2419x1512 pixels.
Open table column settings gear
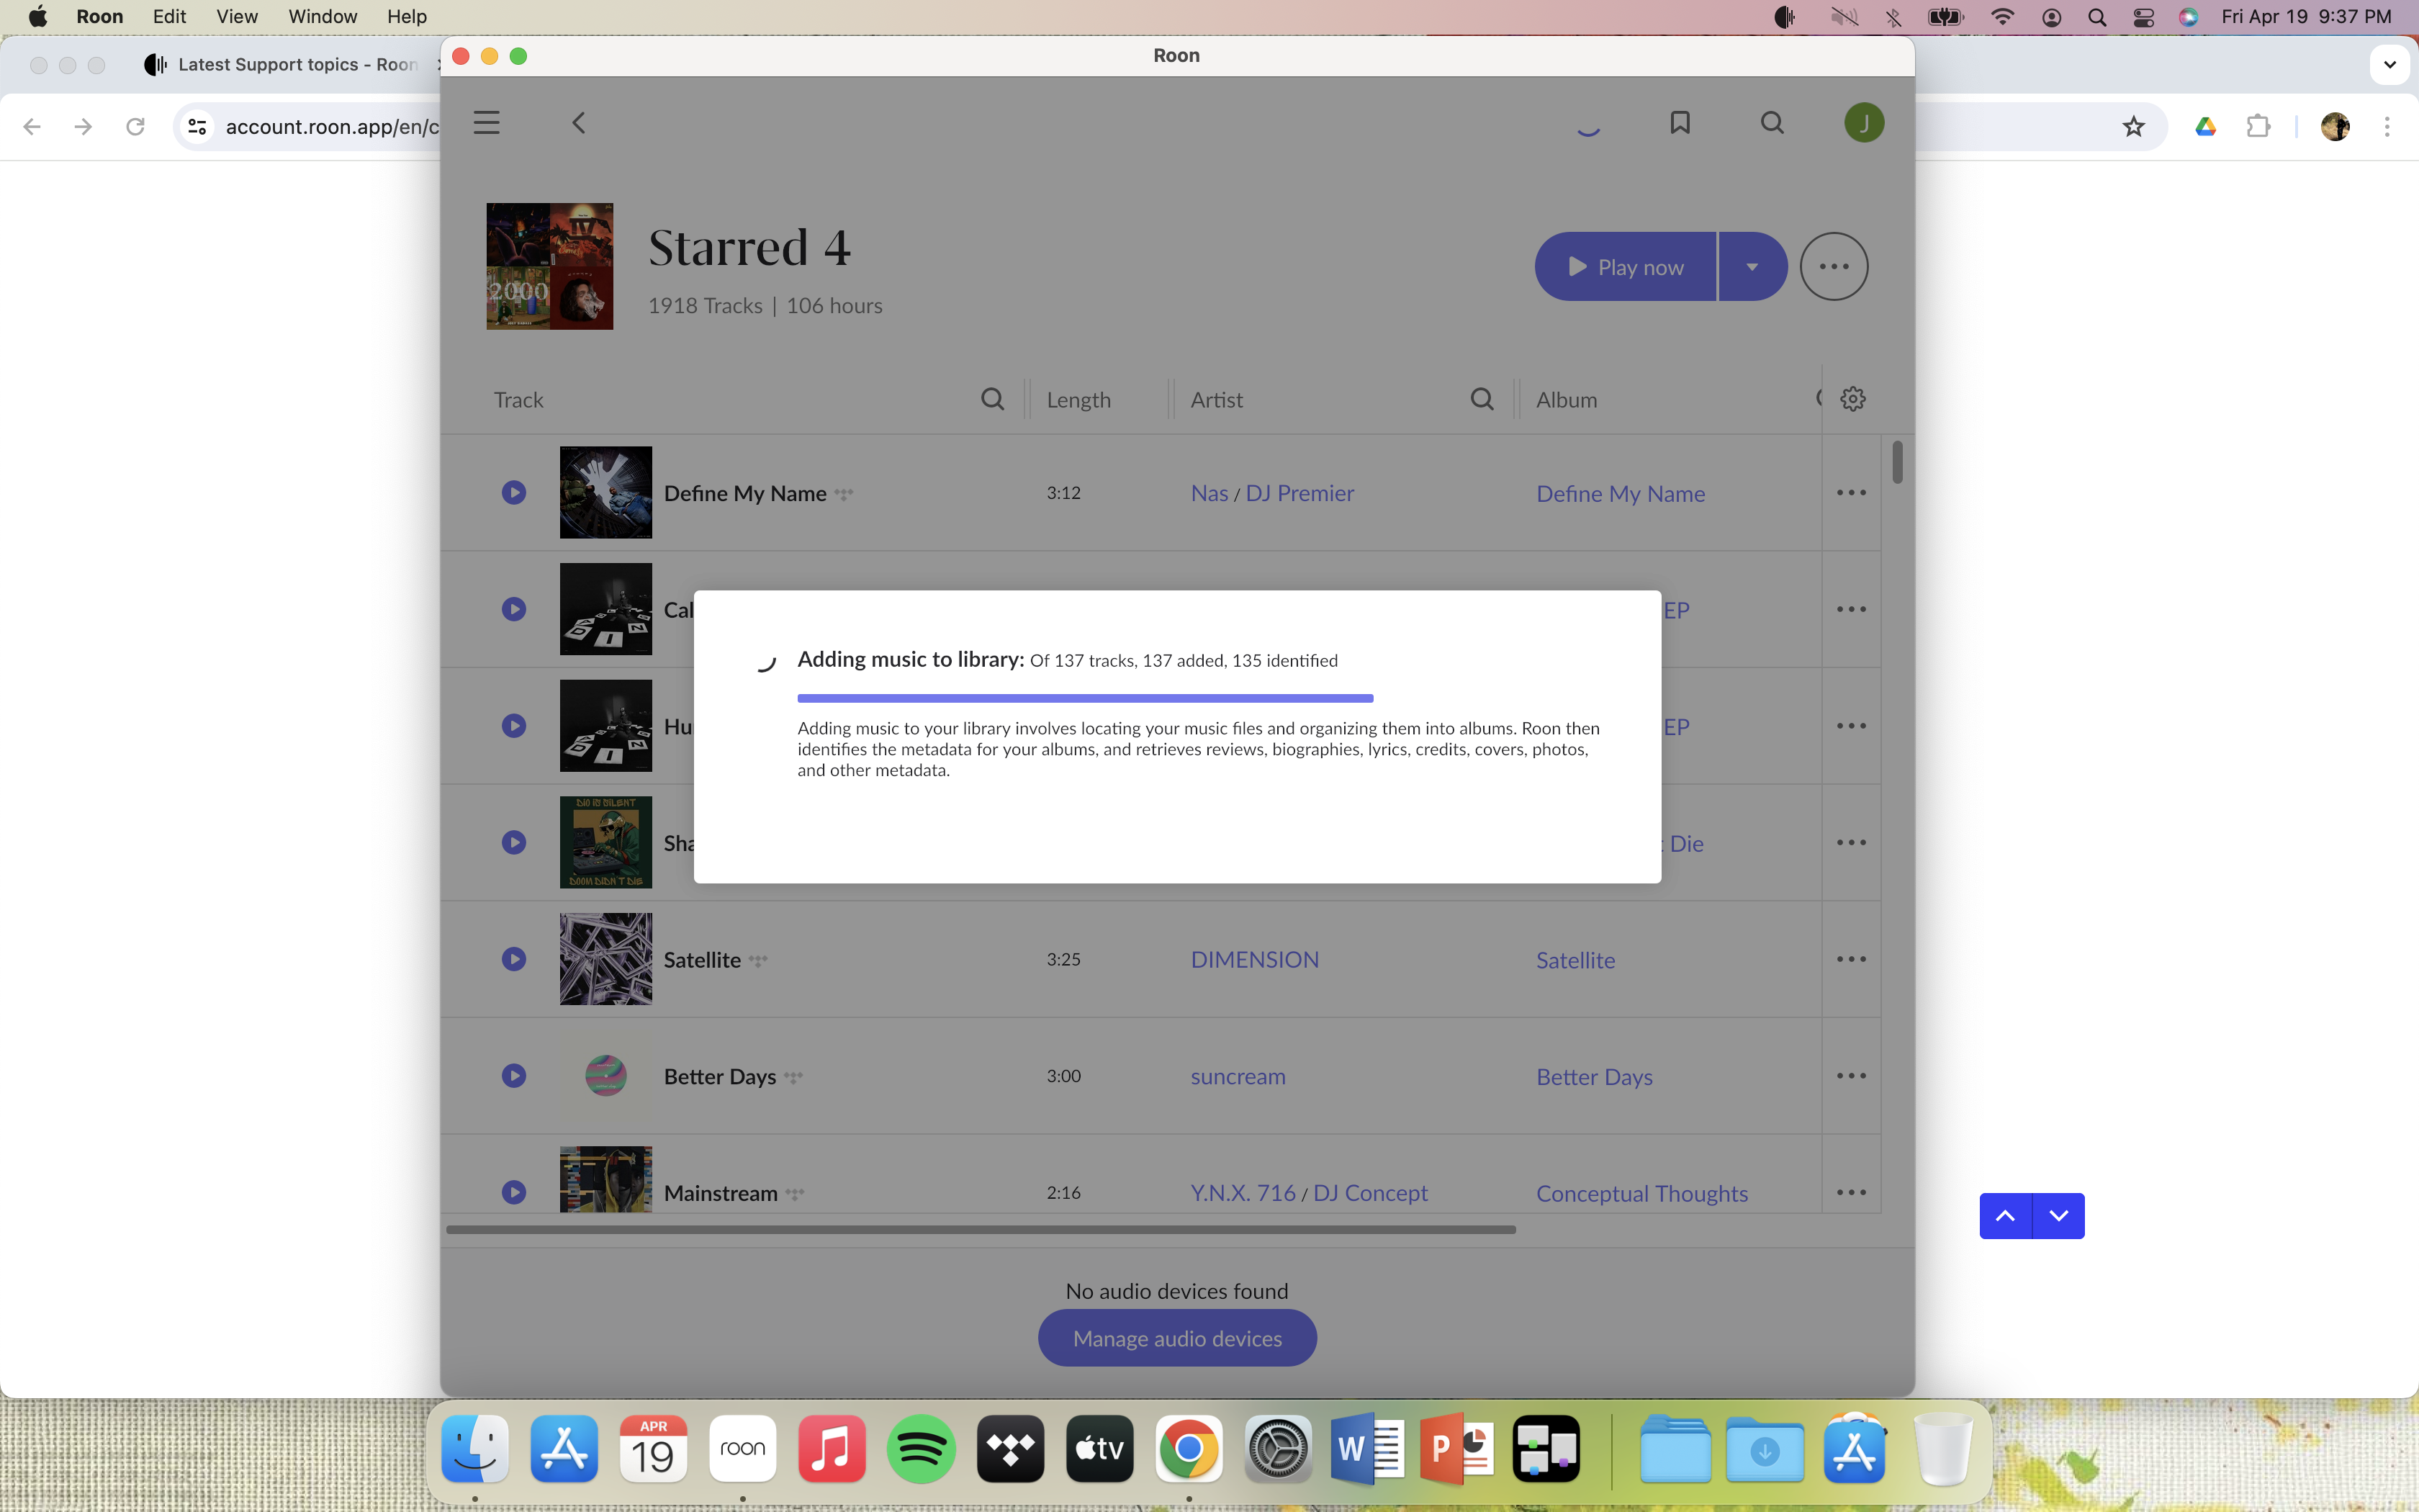pos(1852,399)
